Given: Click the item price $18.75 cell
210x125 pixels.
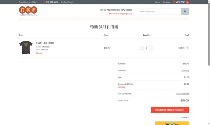Looking at the screenshot, I should pyautogui.click(x=107, y=48).
